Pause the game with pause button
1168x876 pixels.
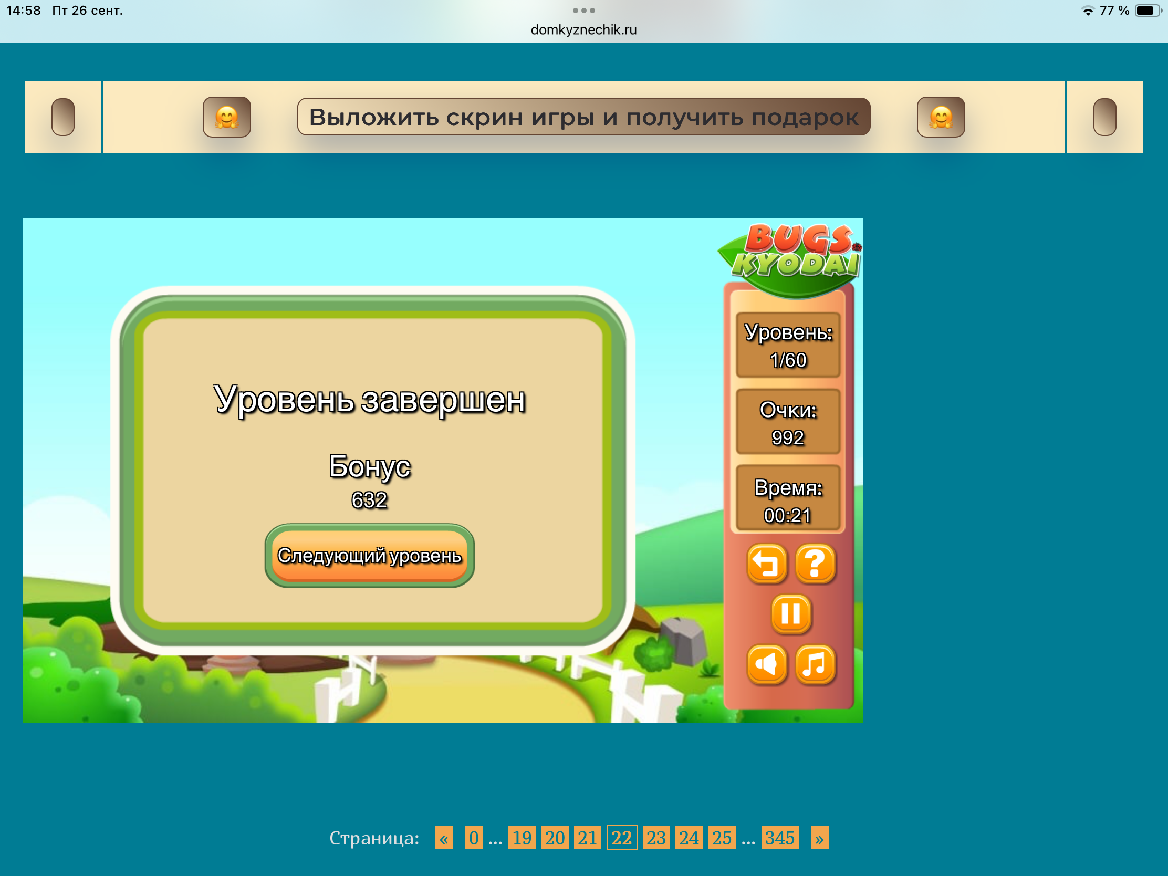pyautogui.click(x=790, y=613)
